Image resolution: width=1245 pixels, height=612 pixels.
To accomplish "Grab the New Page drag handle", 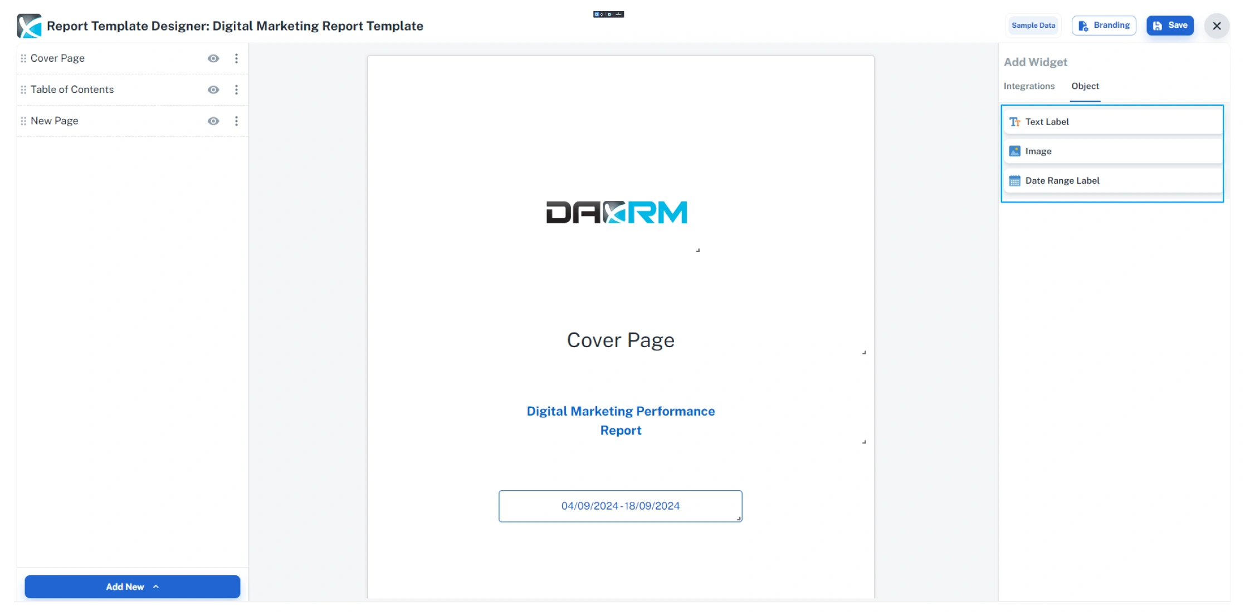I will point(23,121).
